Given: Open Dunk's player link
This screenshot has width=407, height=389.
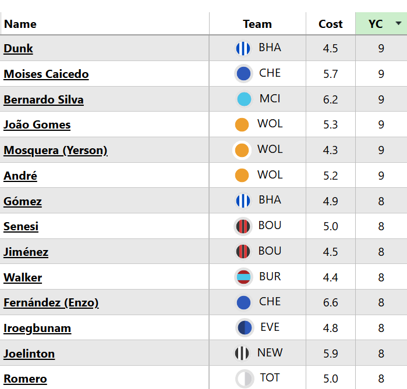Looking at the screenshot, I should tap(19, 49).
